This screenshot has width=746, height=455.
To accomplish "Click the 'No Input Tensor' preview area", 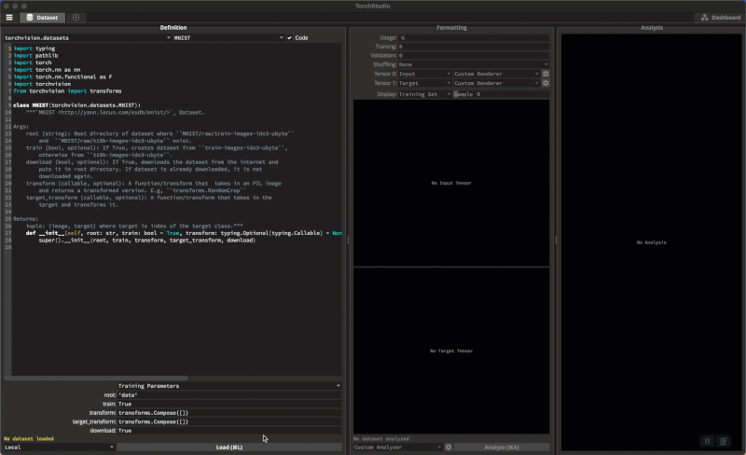I will pyautogui.click(x=451, y=183).
